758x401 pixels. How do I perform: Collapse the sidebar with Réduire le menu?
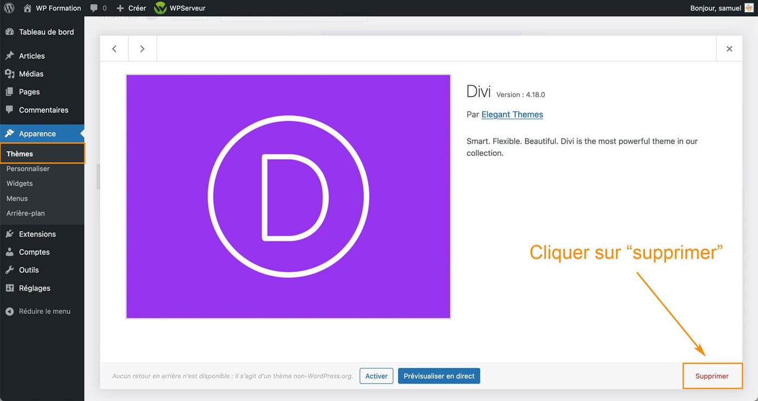coord(38,311)
